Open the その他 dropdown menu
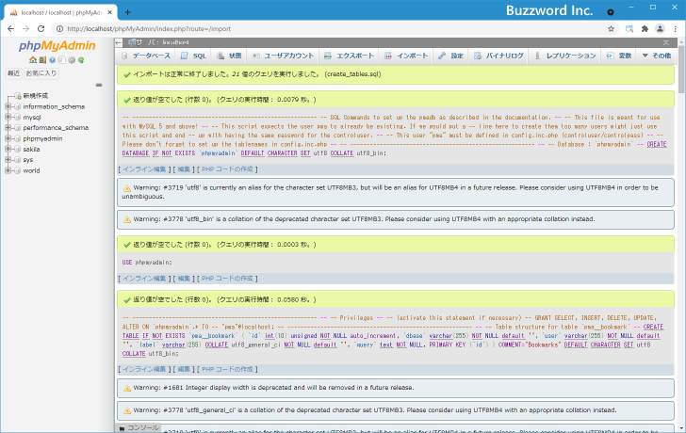 click(x=657, y=56)
